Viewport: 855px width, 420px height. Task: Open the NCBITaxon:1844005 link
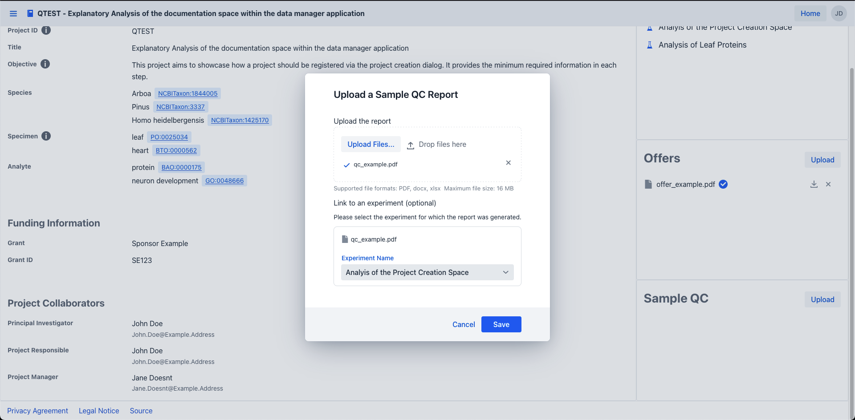(x=187, y=93)
